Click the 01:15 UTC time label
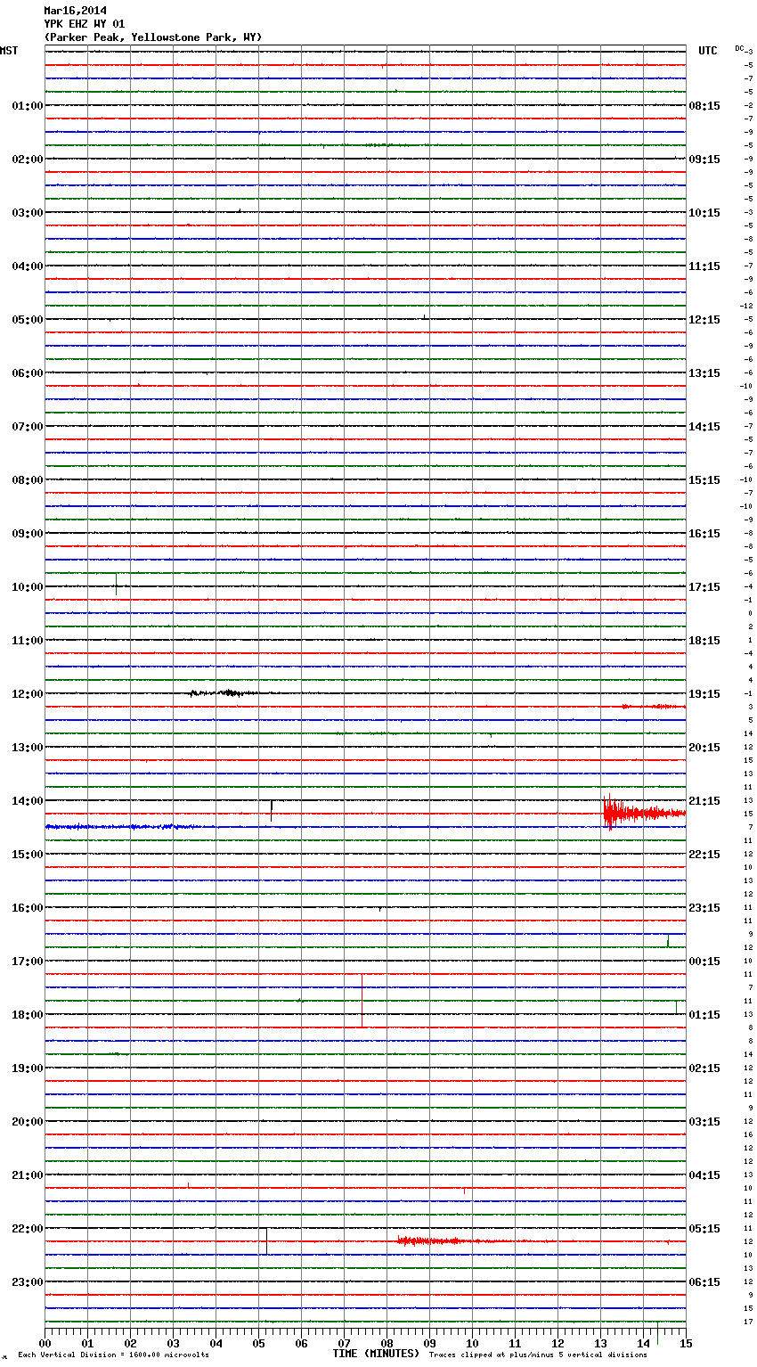The image size is (757, 1367). coord(704,1015)
